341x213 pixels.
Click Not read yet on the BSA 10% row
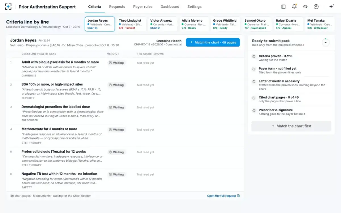click(145, 85)
